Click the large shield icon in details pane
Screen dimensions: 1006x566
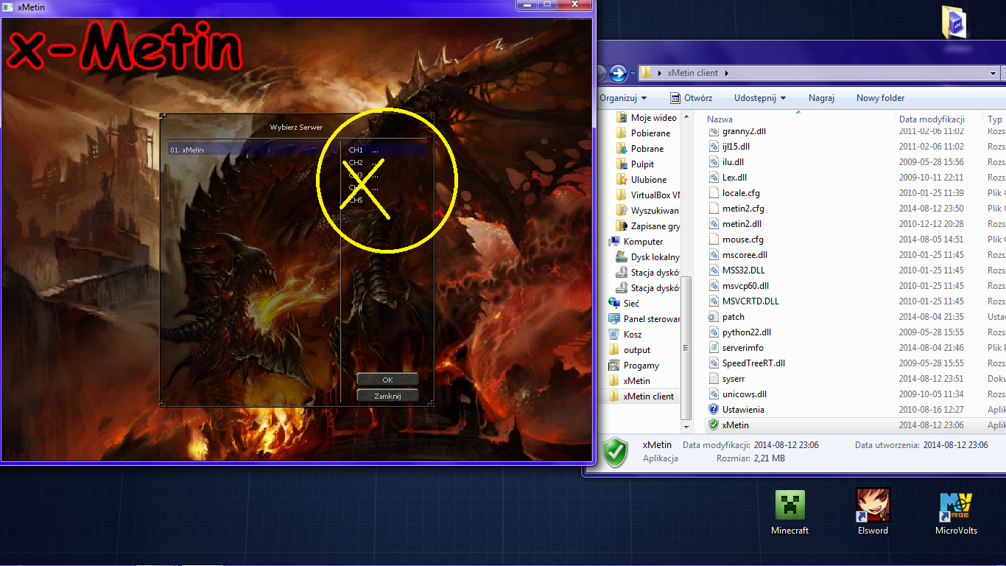click(x=615, y=452)
